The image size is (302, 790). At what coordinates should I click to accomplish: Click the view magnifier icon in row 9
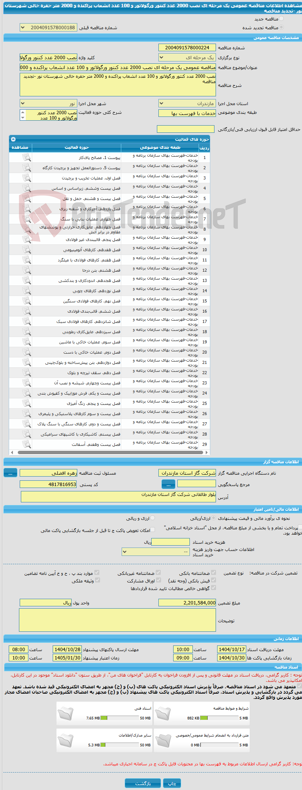[27, 239]
